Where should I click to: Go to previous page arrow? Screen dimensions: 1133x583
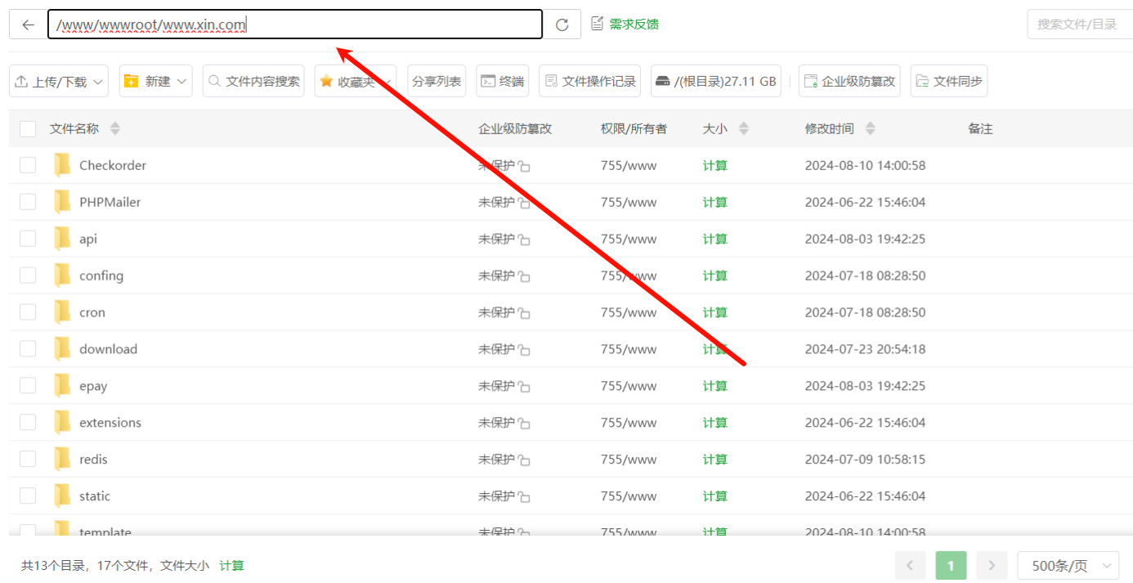911,565
